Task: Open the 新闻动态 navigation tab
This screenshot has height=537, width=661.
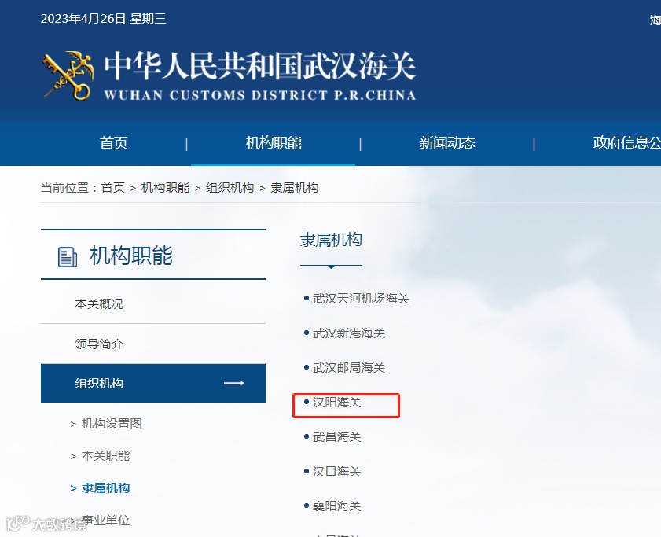Action: [x=447, y=143]
